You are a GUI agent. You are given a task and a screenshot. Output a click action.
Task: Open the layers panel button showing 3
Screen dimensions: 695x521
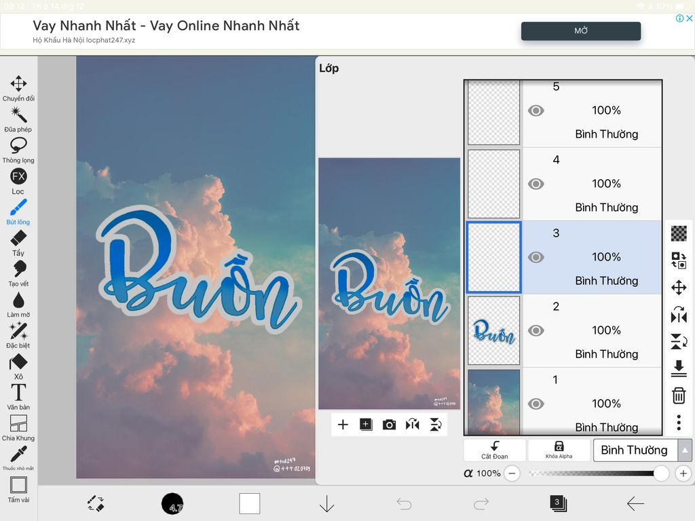558,503
